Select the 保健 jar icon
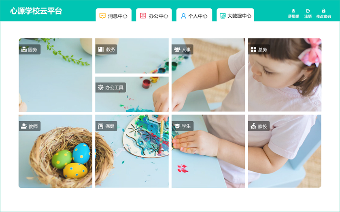The width and height of the screenshot is (340, 212). (x=100, y=126)
